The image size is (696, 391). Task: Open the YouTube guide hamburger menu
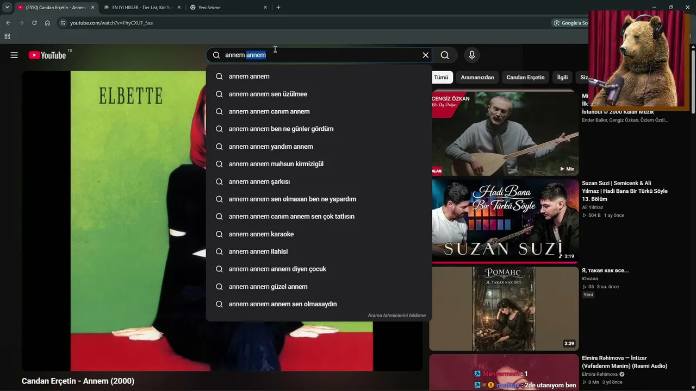pyautogui.click(x=14, y=55)
